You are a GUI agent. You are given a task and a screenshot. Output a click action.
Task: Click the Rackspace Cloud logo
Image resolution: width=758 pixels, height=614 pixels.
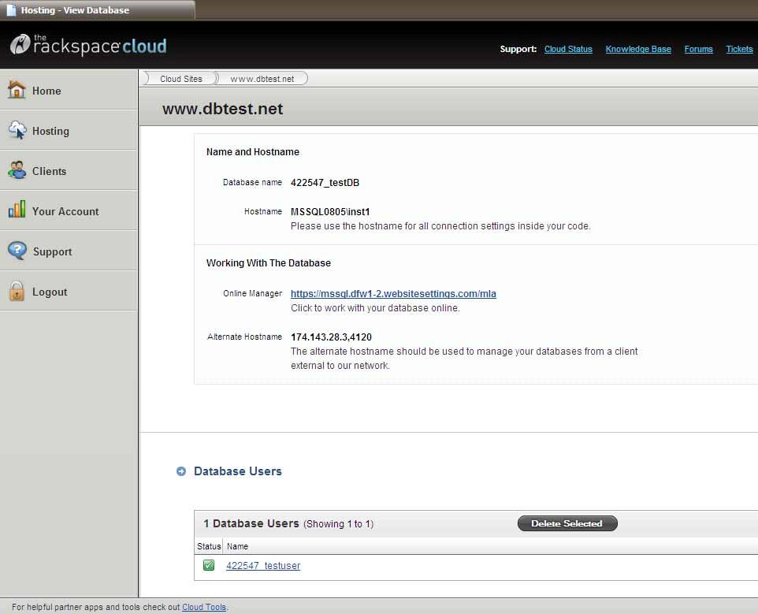(88, 46)
